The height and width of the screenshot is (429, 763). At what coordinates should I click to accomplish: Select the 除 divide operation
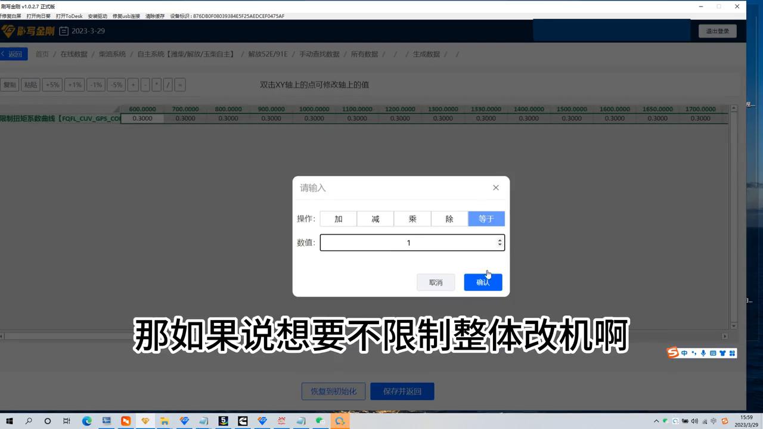point(449,219)
